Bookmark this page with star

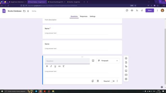click(x=135, y=5)
